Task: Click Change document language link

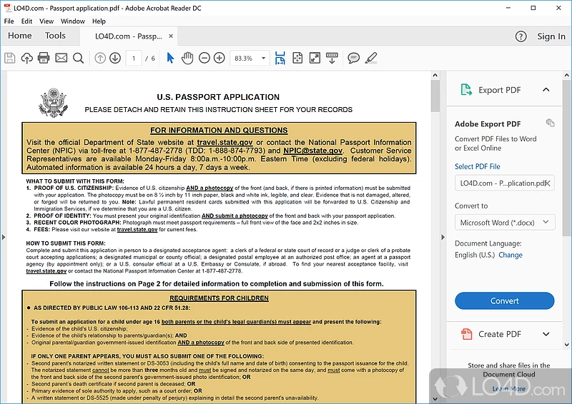Action: pos(511,255)
